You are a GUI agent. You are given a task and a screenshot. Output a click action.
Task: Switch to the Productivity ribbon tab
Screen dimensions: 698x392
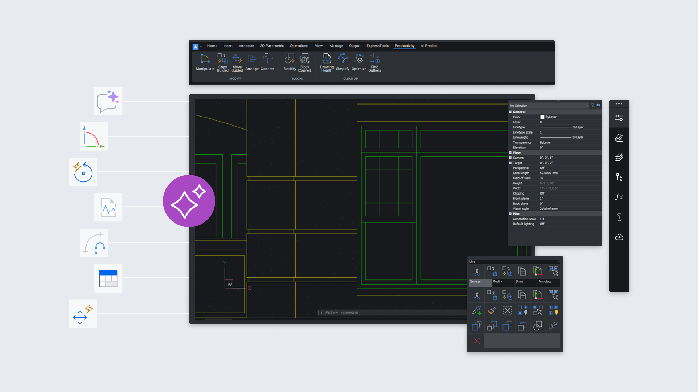click(x=404, y=46)
